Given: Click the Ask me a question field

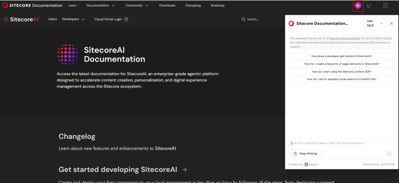Looking at the screenshot, I should 341,143.
